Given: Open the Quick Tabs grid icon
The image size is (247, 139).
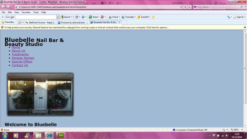Looking at the screenshot, I should [x=20, y=22].
